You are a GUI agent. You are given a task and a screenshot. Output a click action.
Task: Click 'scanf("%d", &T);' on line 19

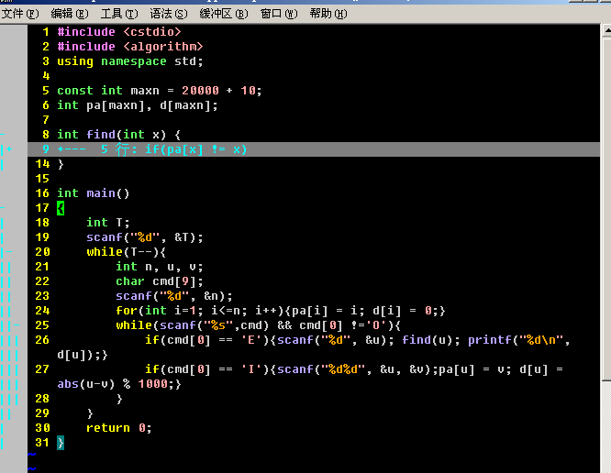145,237
